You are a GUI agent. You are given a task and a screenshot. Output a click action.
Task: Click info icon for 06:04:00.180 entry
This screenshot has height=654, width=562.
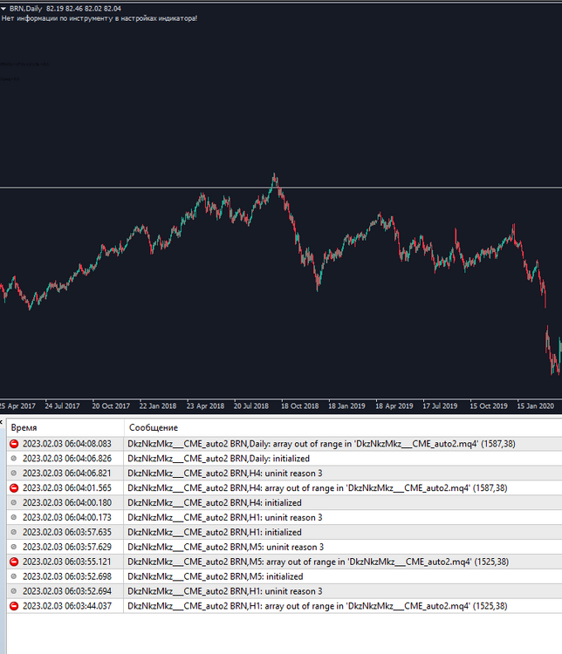click(x=14, y=502)
